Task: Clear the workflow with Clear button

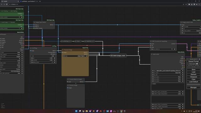Action: (x=193, y=79)
